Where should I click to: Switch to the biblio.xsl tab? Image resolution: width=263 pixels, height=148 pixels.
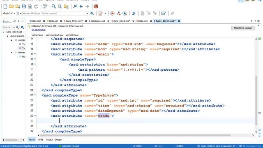click(x=53, y=21)
